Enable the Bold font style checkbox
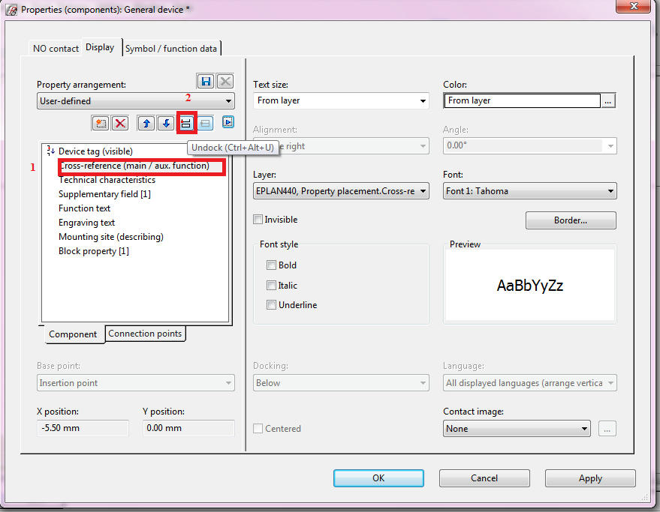660x512 pixels. point(271,265)
